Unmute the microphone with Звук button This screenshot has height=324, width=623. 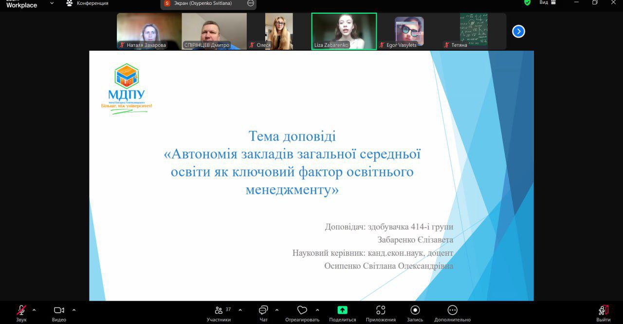[21, 310]
